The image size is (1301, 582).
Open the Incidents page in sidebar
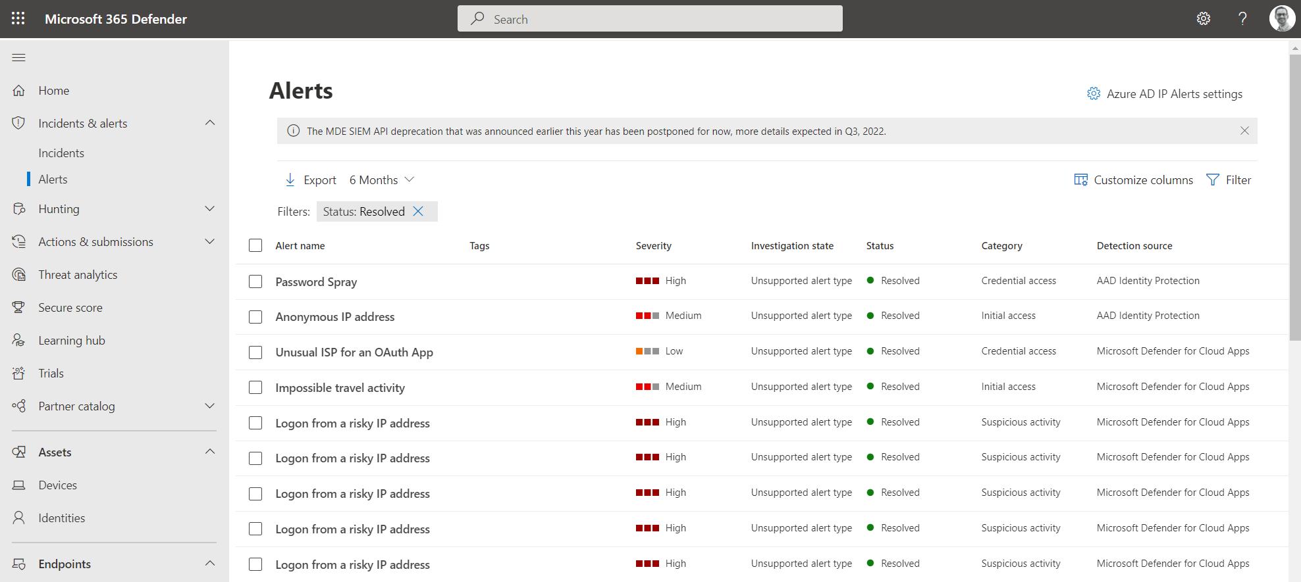click(x=61, y=153)
